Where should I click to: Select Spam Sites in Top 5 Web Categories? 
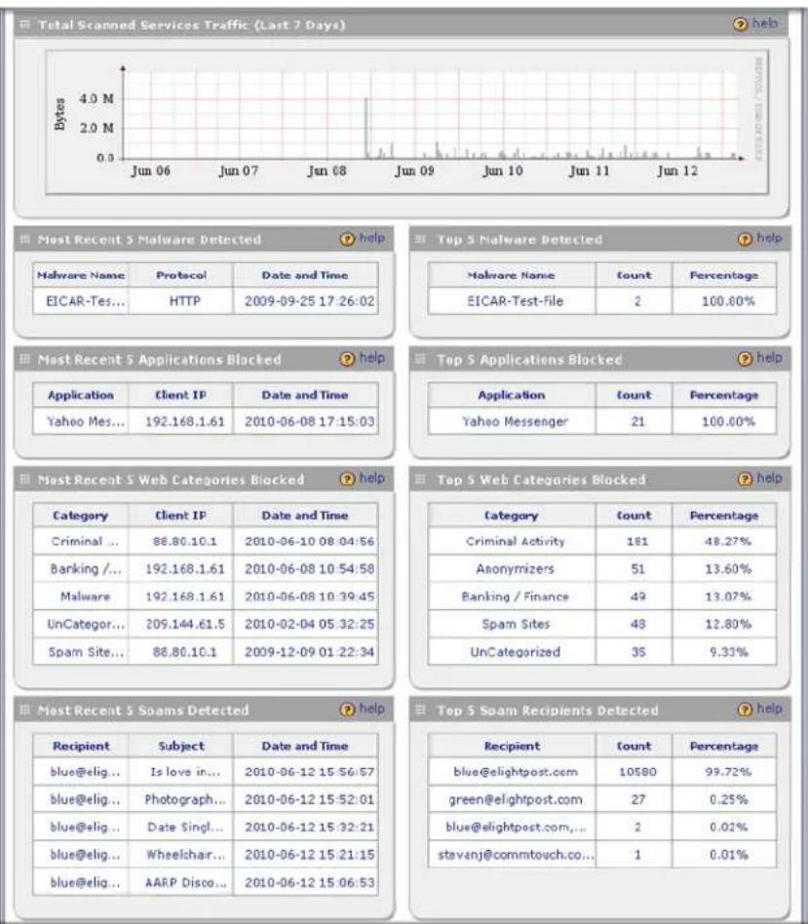point(515,624)
